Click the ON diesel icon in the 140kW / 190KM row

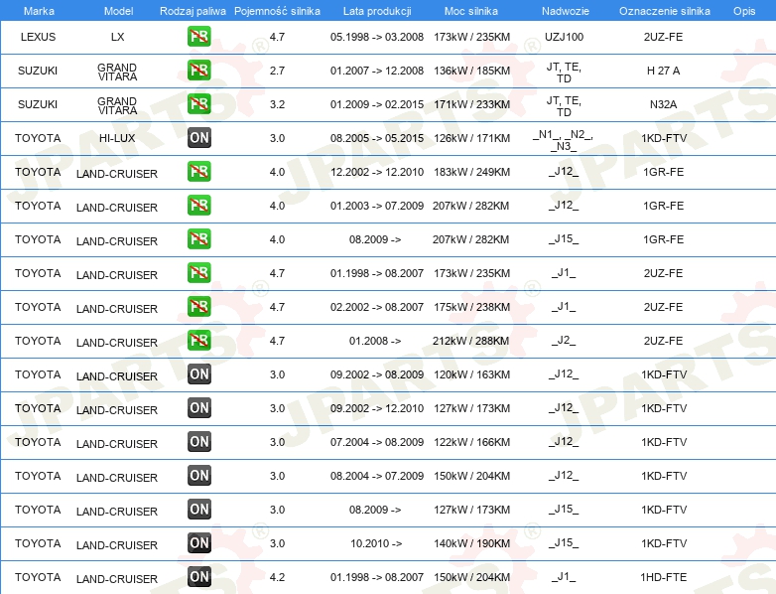pos(198,543)
